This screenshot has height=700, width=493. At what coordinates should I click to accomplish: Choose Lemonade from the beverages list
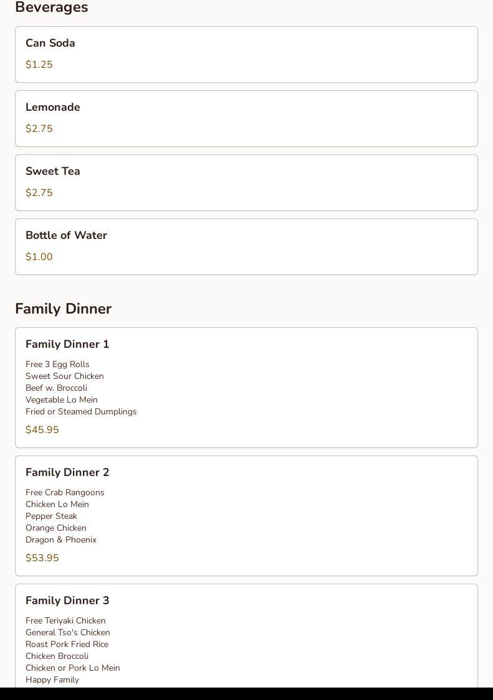(53, 107)
